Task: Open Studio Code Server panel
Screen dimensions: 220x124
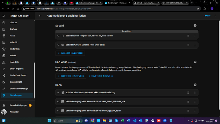Action: [x=17, y=75]
